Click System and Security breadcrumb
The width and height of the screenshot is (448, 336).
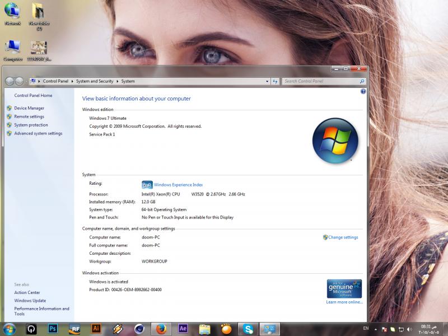coord(95,81)
